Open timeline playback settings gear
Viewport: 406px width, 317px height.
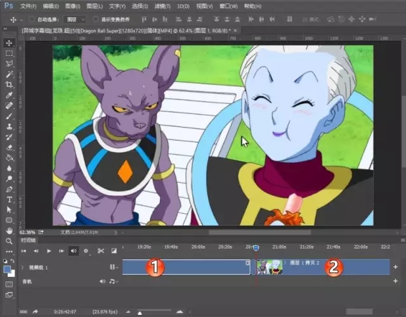coord(86,251)
